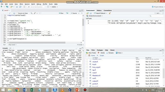
Task: Click the Re-run previous code icon
Action: click(67, 13)
